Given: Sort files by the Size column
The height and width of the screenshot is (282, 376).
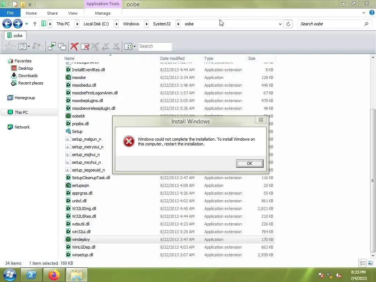Looking at the screenshot, I should pyautogui.click(x=252, y=58).
